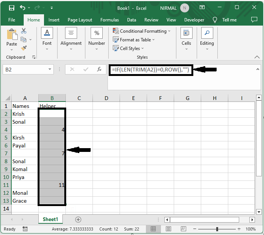Click the Format Painter brush icon
This screenshot has width=264, height=235.
click(24, 48)
